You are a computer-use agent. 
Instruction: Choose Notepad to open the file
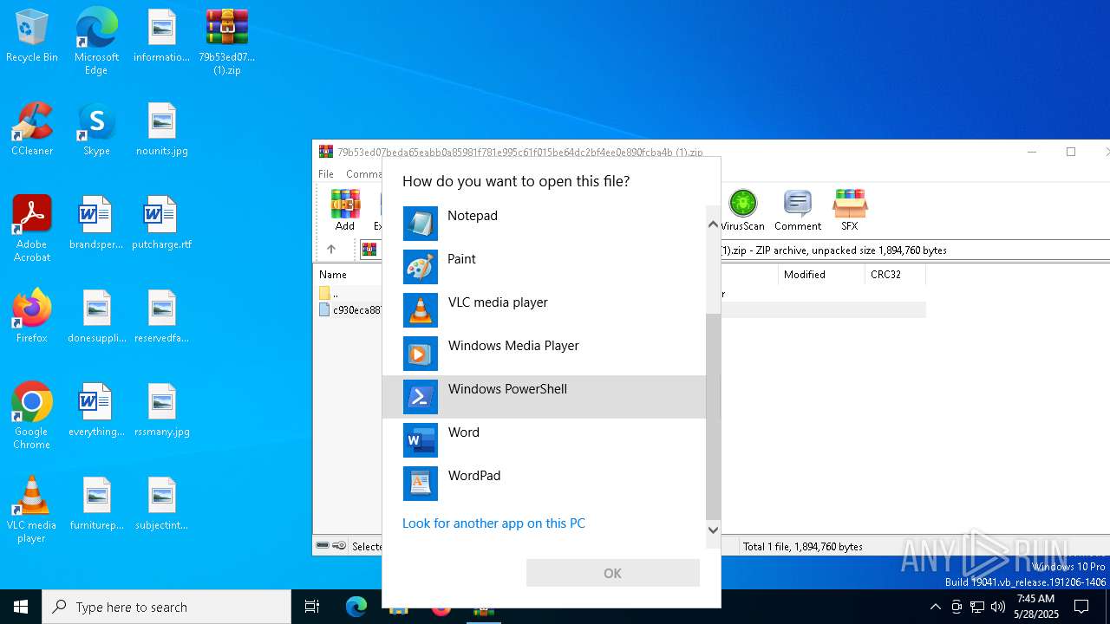[544, 224]
